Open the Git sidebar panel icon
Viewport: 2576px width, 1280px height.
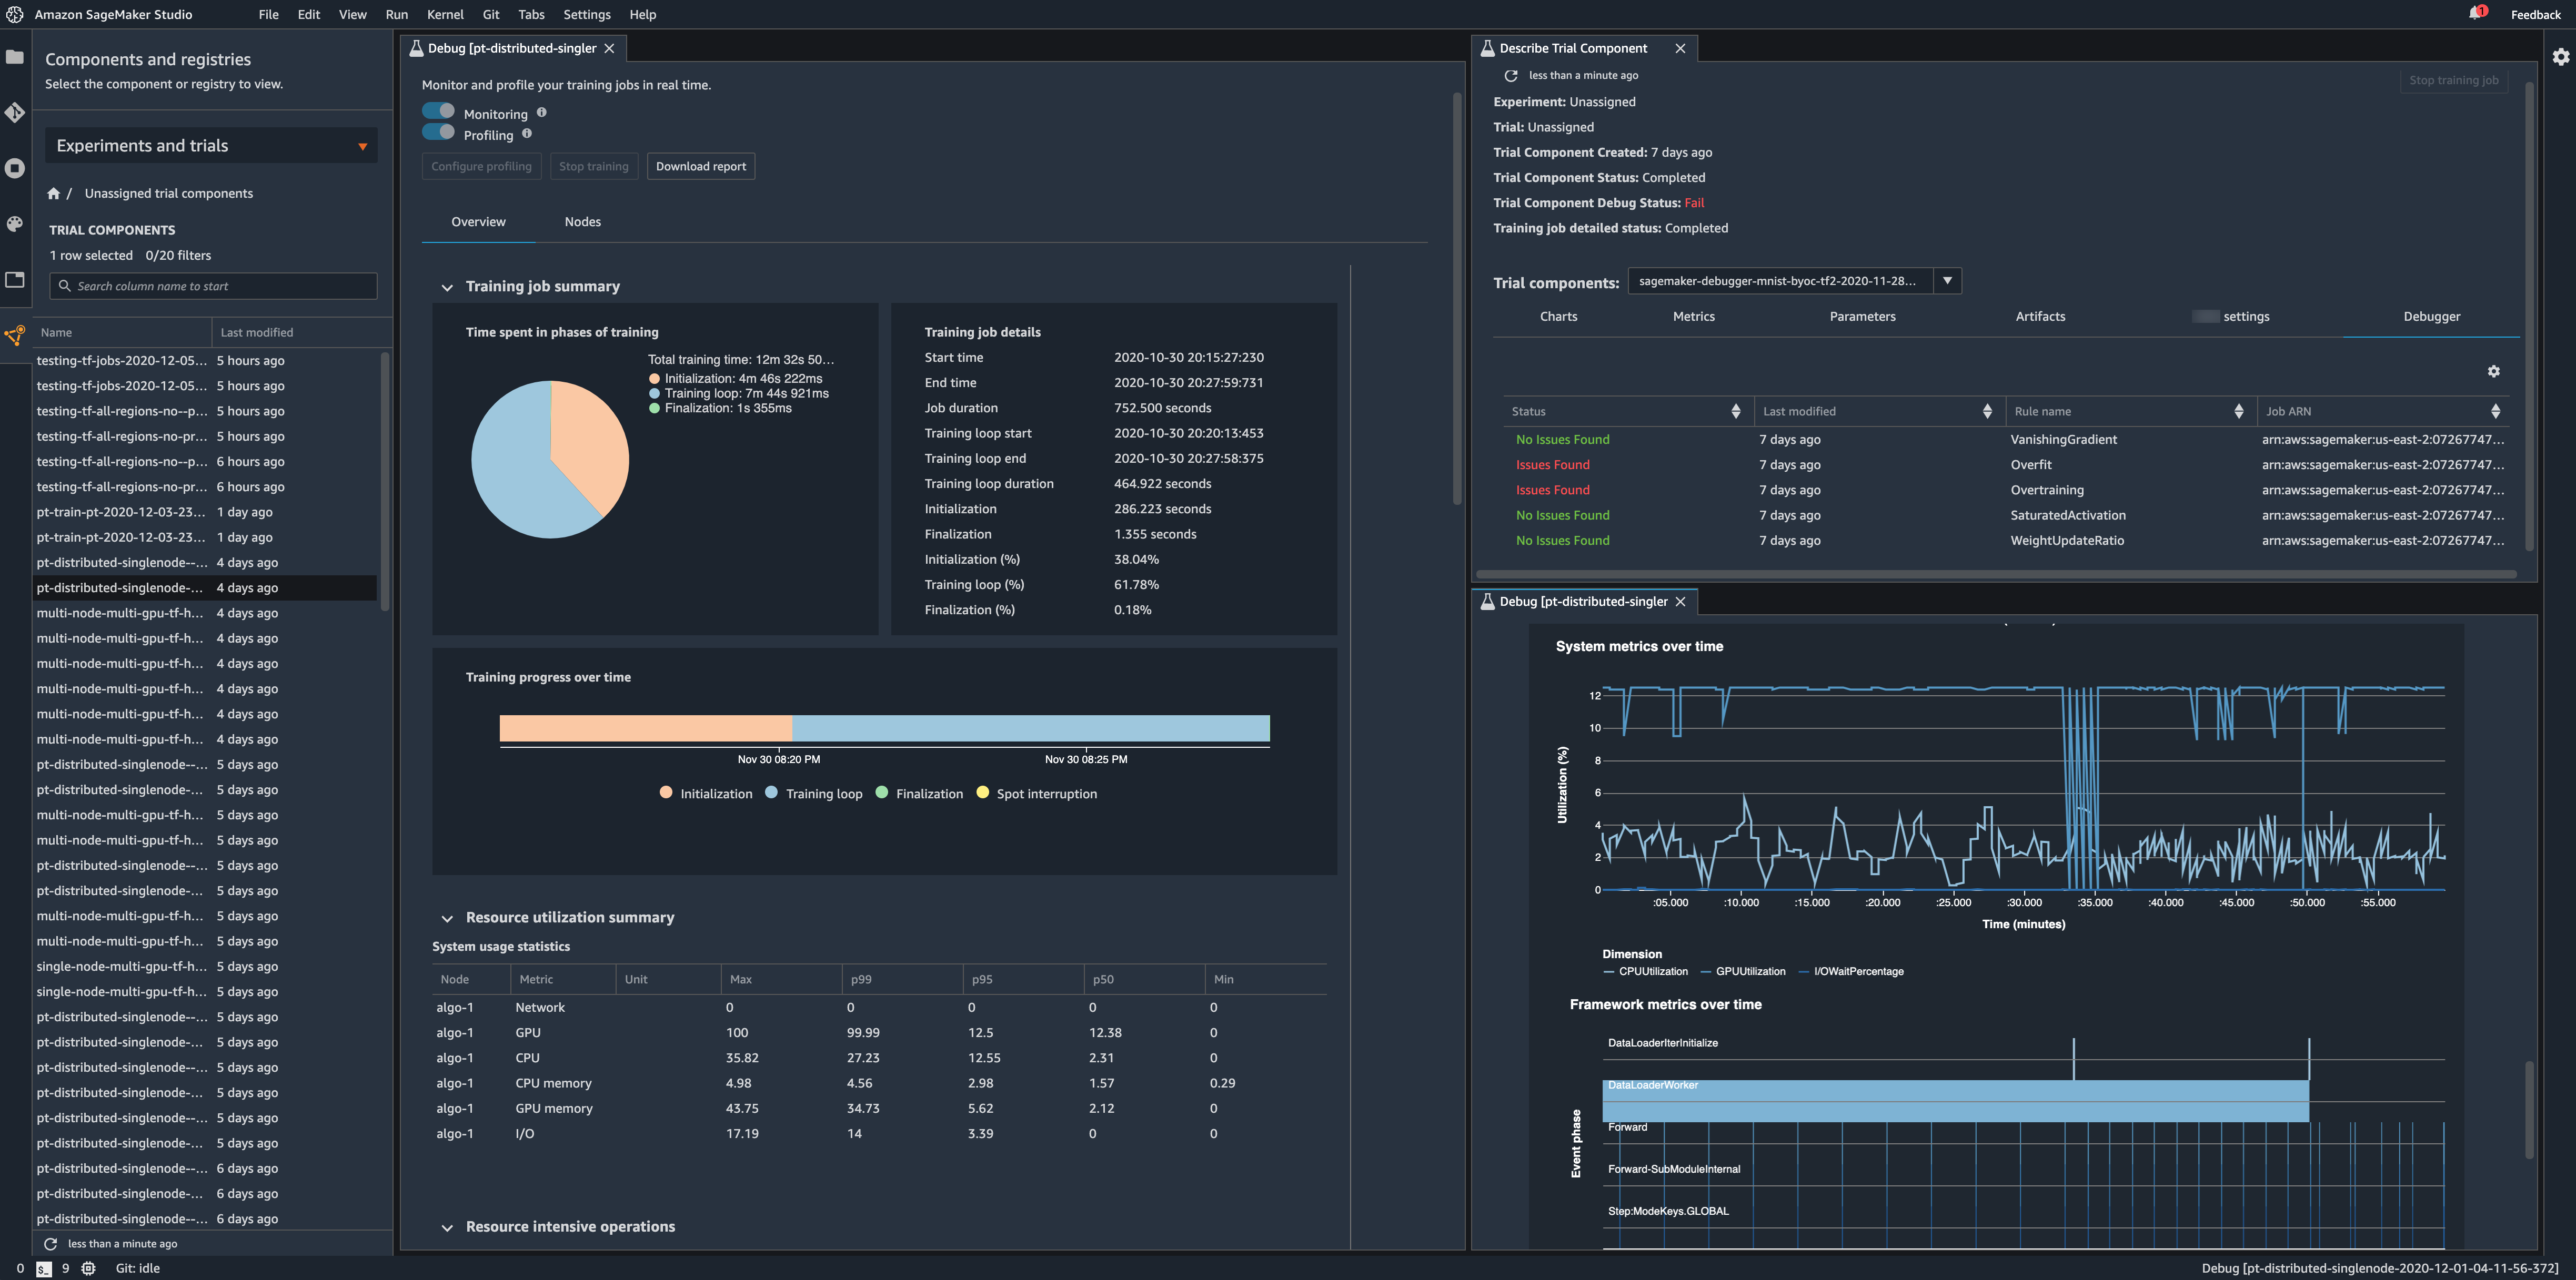click(x=15, y=112)
